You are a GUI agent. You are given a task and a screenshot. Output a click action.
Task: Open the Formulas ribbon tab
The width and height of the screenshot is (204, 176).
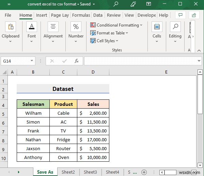[x=81, y=15]
